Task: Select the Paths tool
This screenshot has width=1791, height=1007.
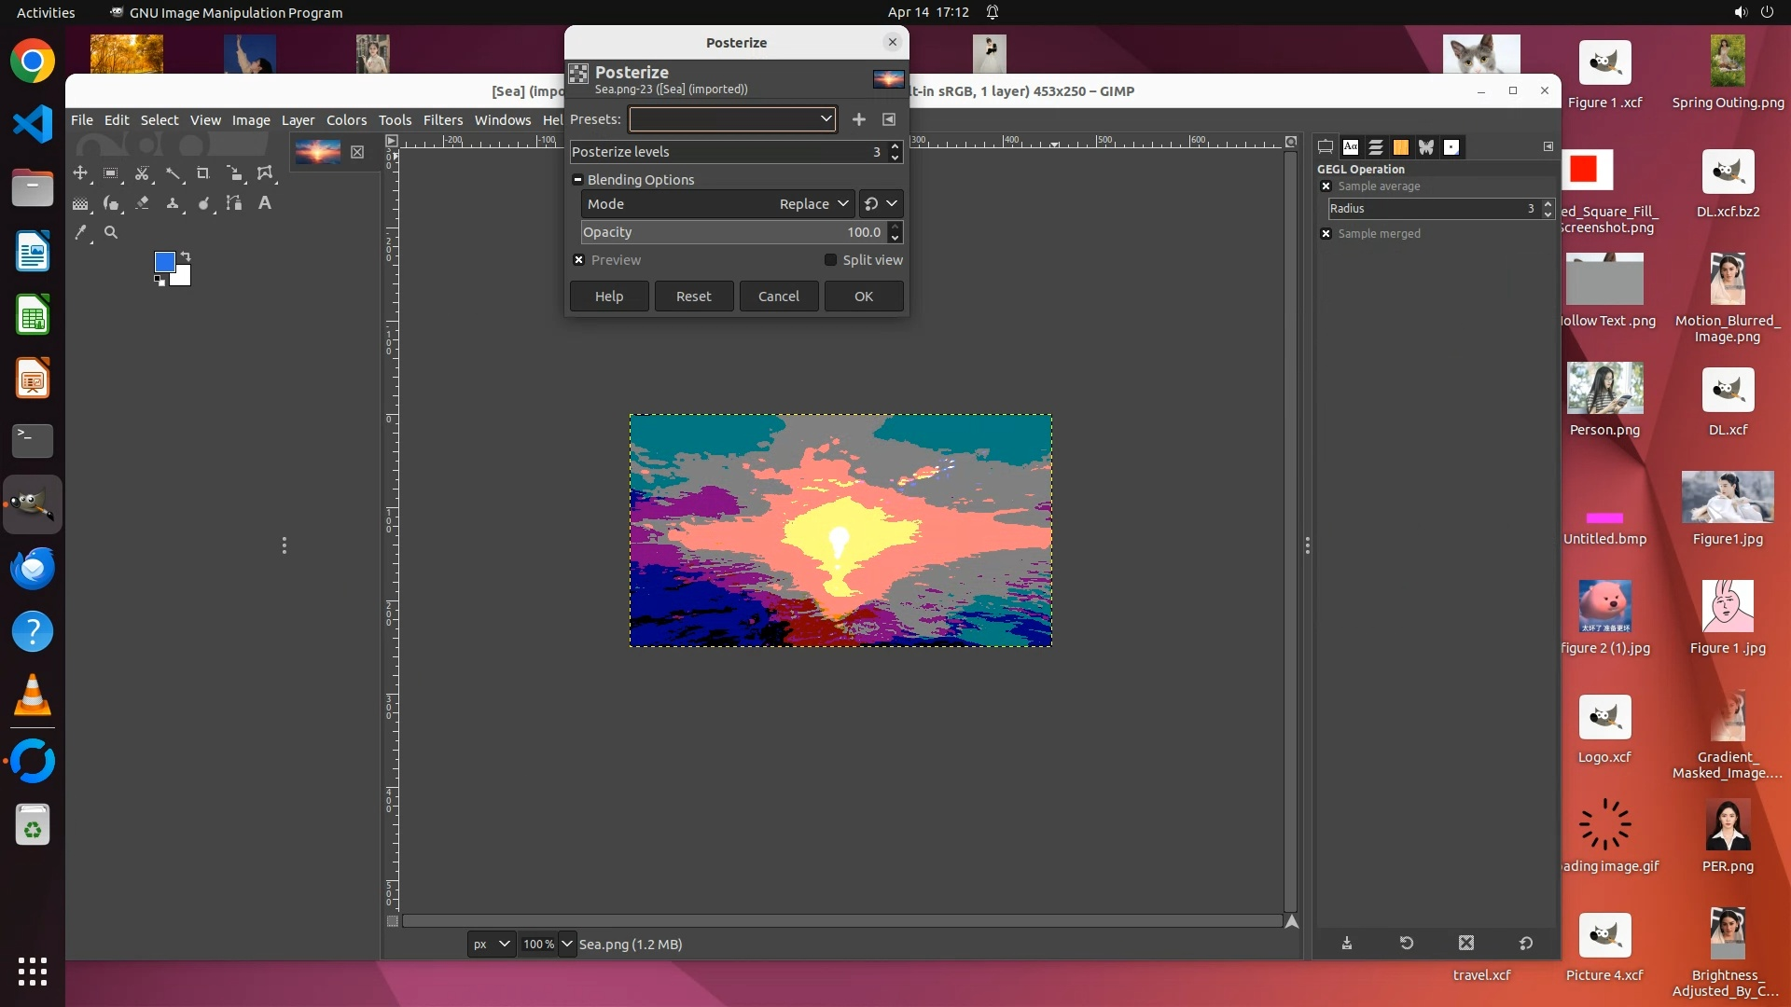Action: [x=234, y=203]
